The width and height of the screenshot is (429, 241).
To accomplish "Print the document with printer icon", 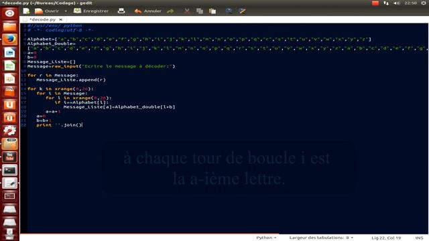I will 121,11.
